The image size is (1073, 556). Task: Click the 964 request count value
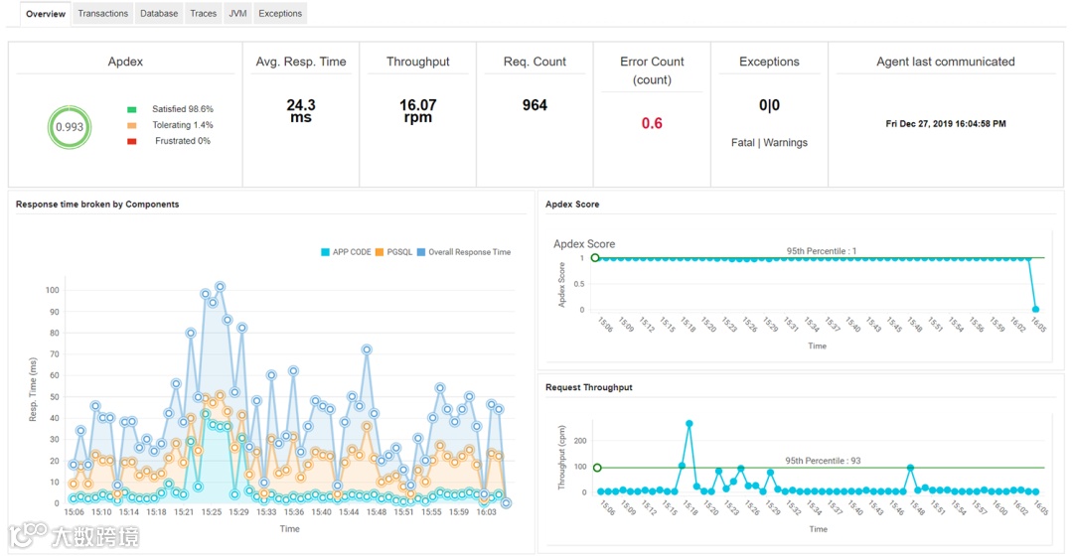point(535,105)
